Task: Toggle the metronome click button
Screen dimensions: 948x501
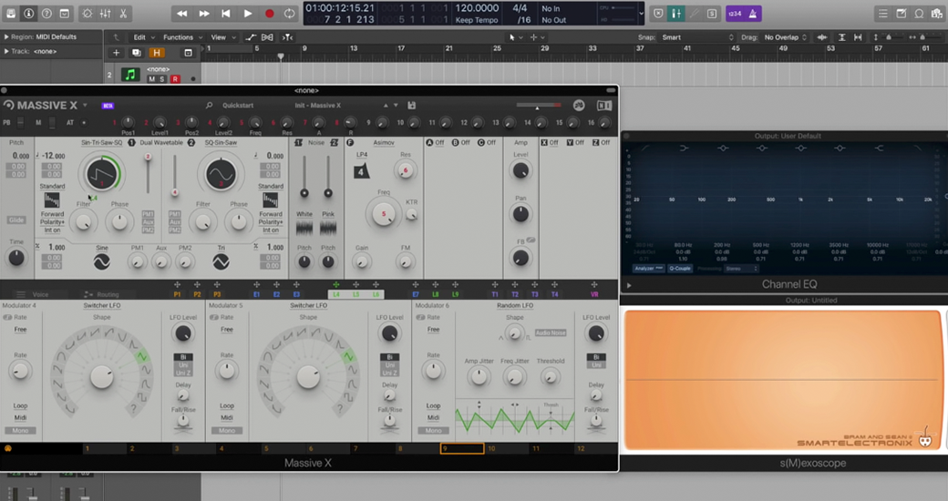Action: pyautogui.click(x=753, y=14)
